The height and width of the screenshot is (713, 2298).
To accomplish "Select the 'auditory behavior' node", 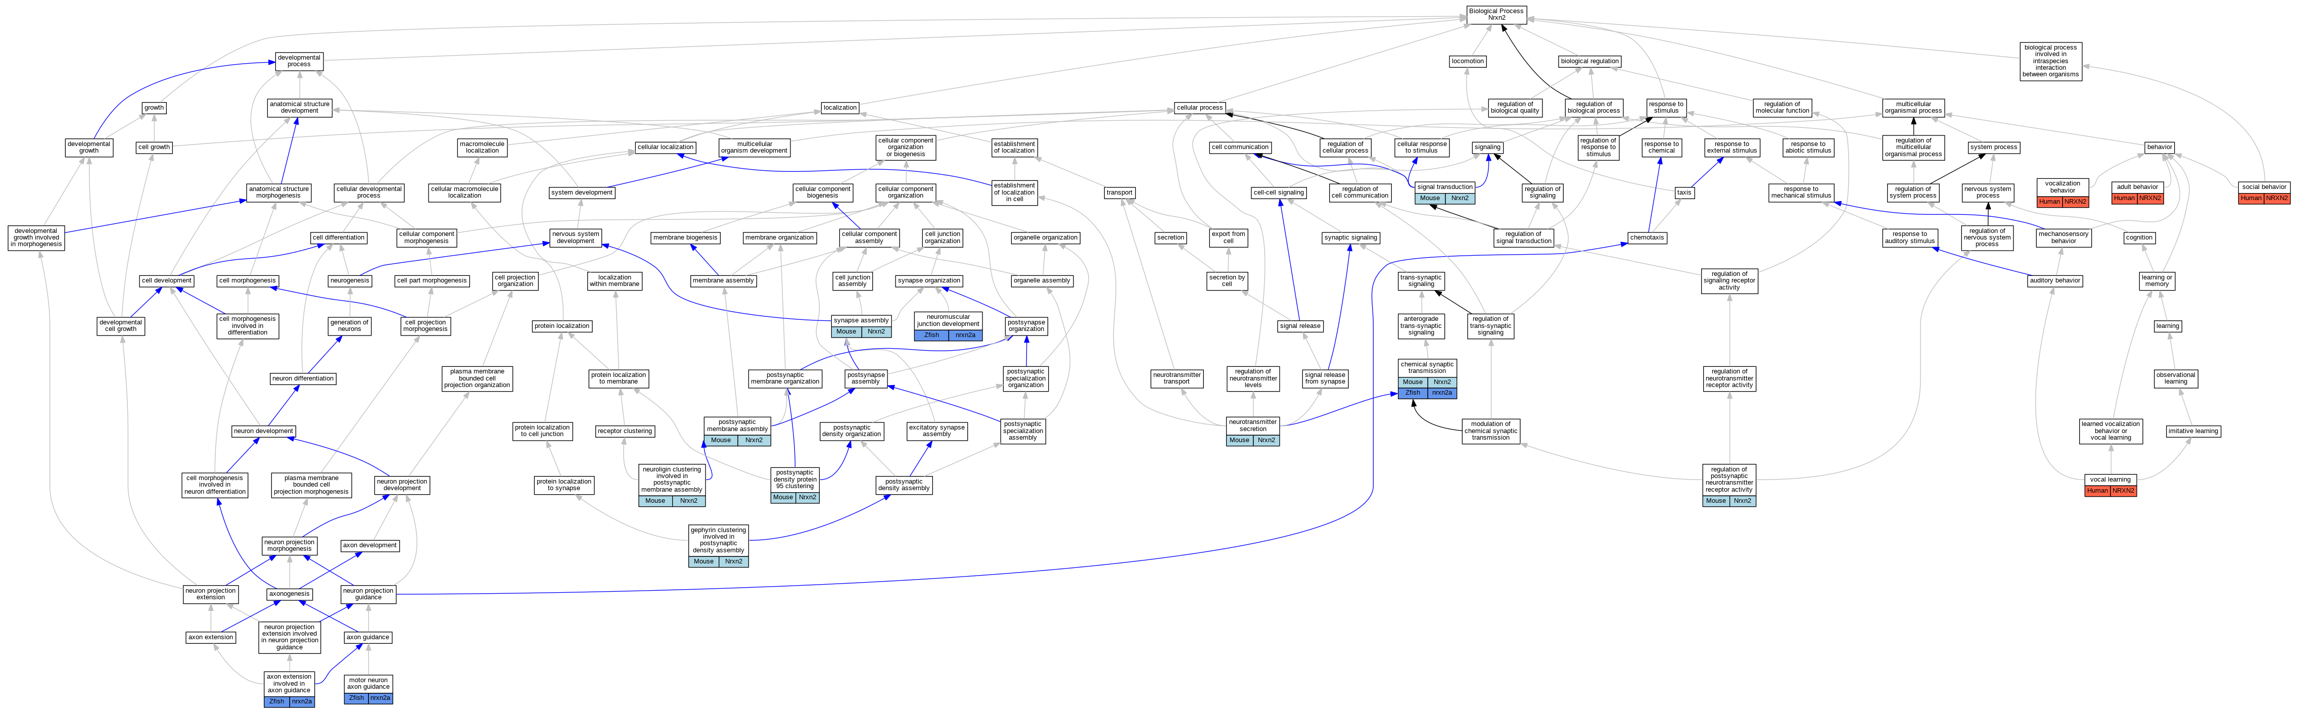I will [2054, 281].
